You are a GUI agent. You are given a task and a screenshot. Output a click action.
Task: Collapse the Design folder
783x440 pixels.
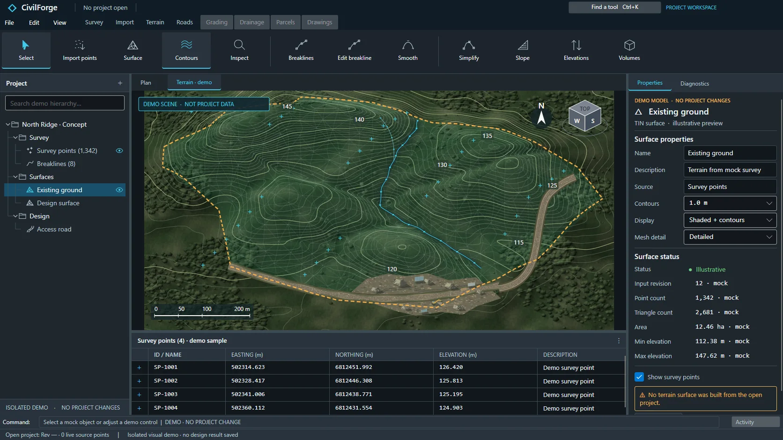point(15,216)
